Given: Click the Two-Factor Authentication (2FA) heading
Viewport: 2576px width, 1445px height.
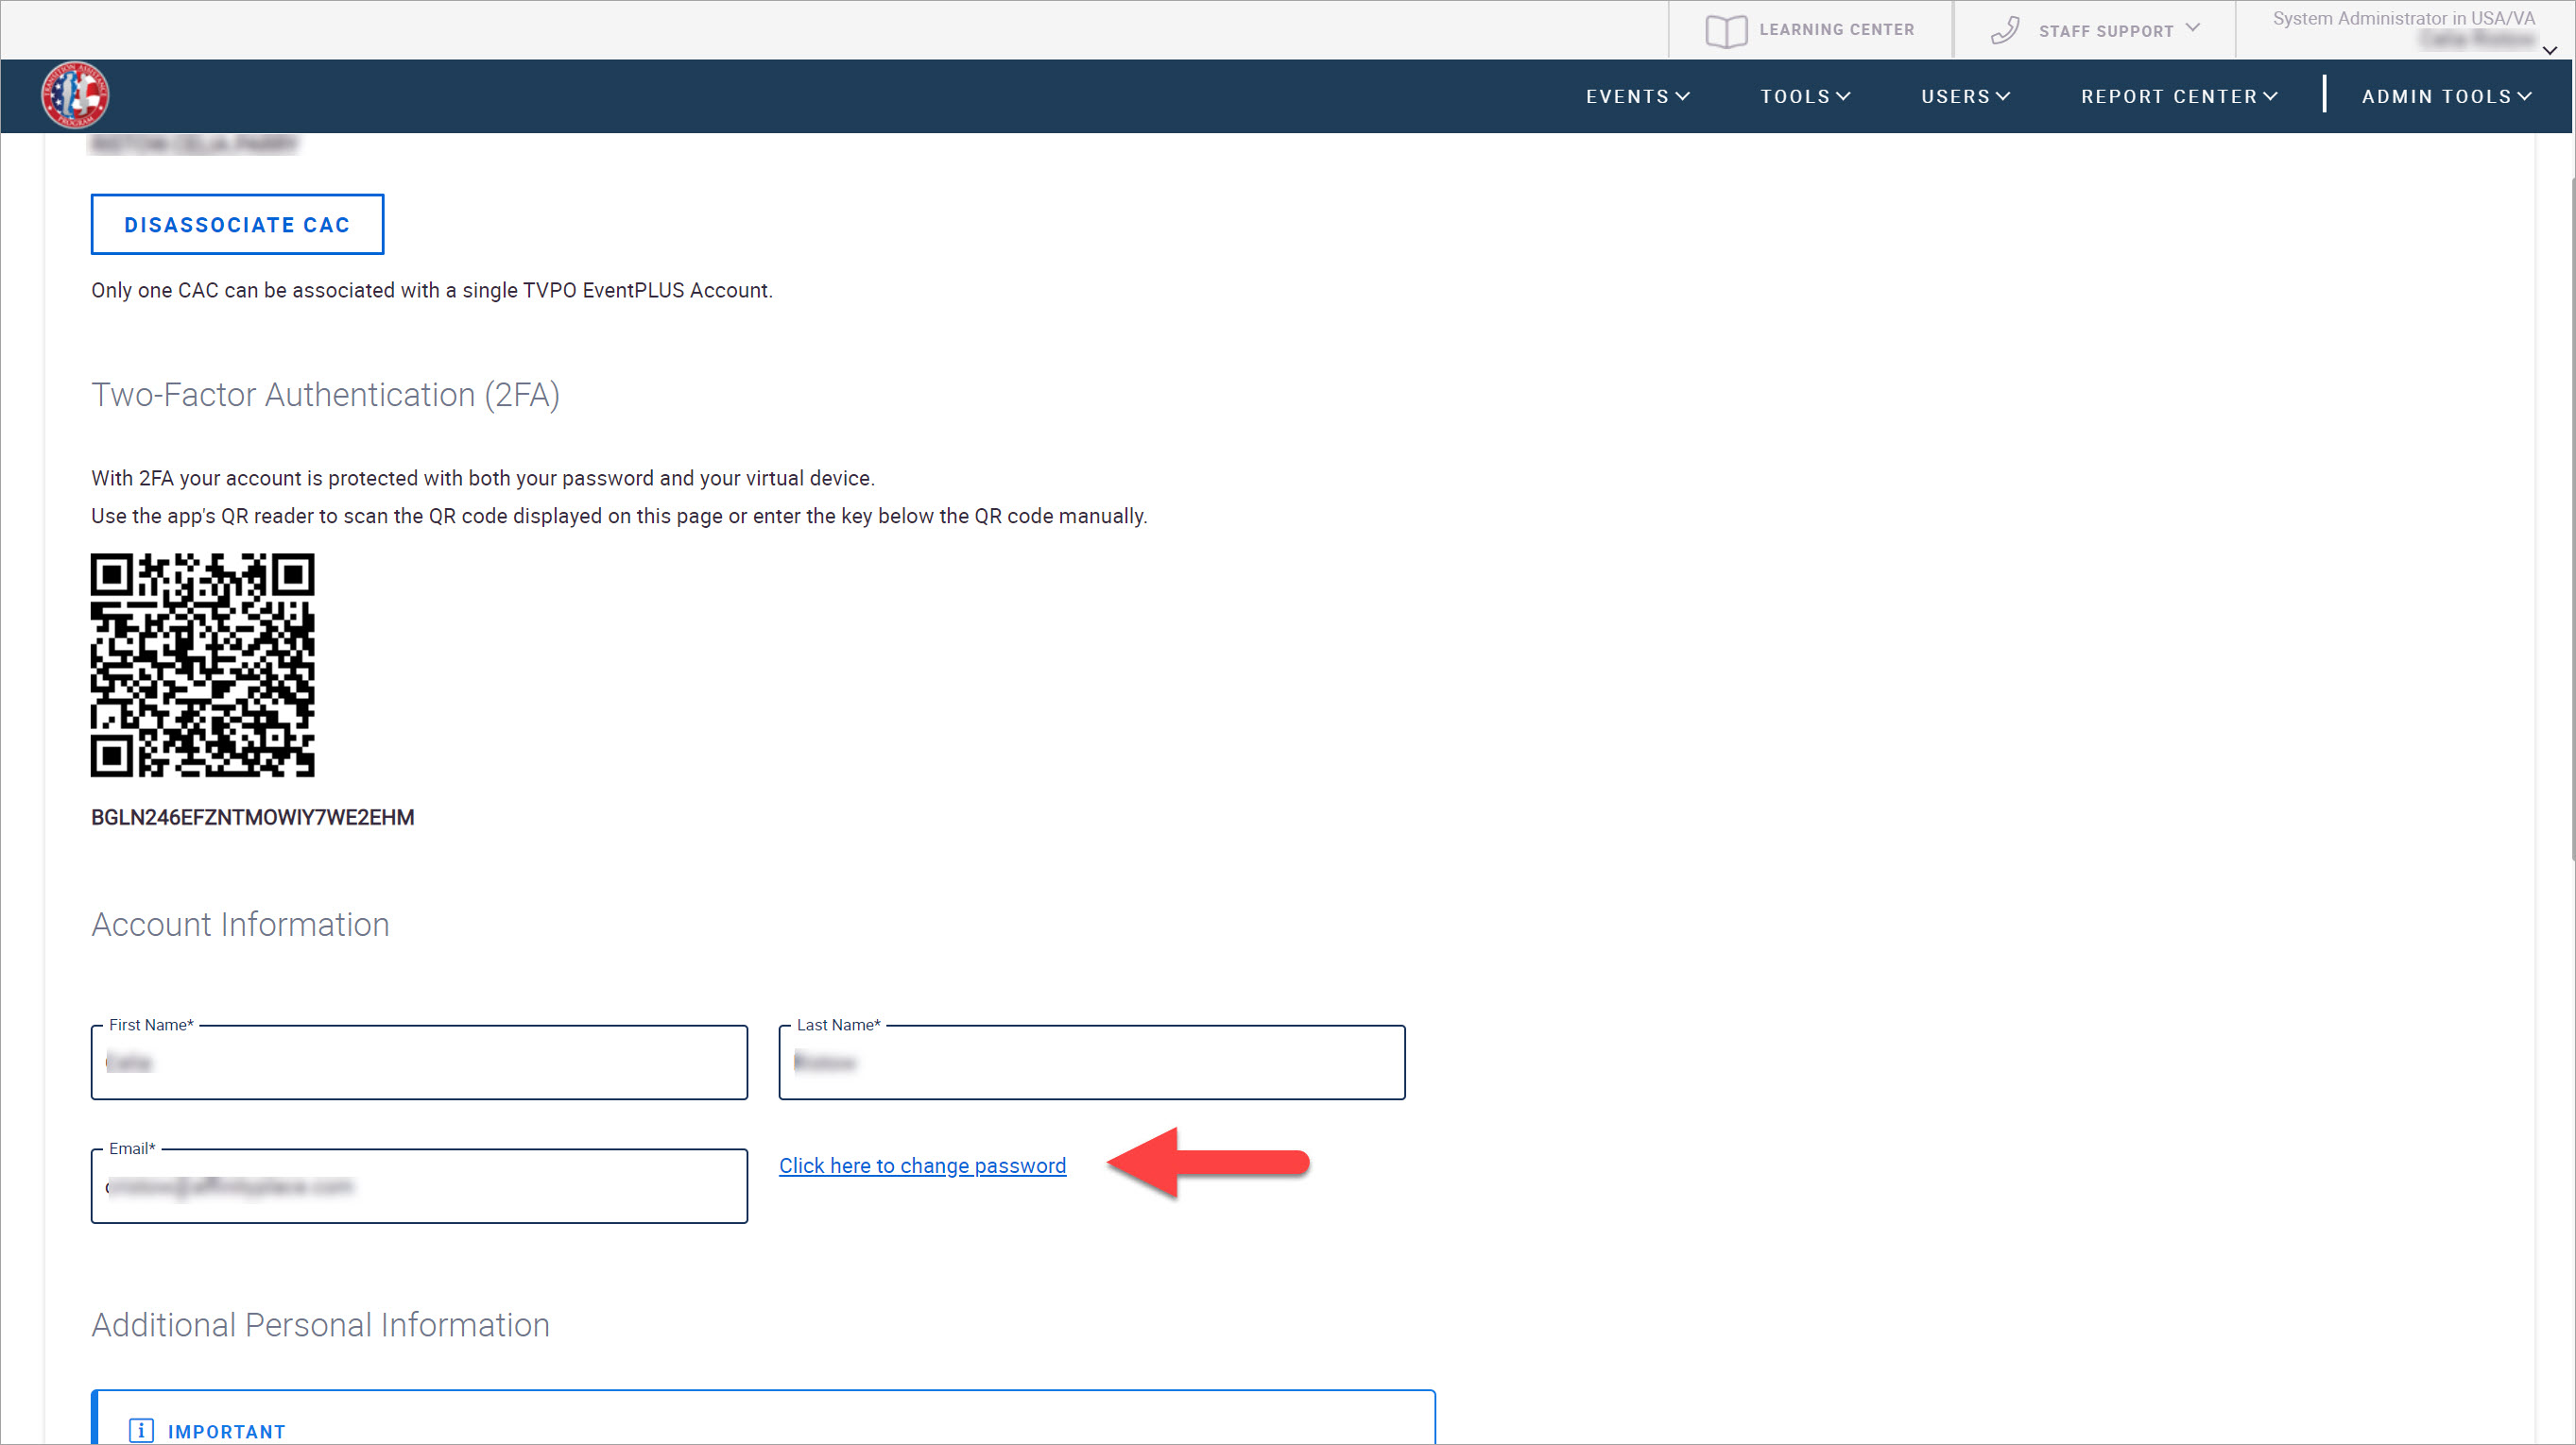Looking at the screenshot, I should (x=326, y=396).
